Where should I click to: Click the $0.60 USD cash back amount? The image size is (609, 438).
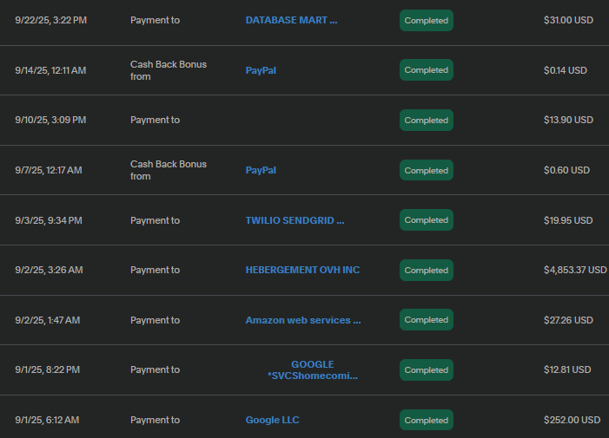point(566,171)
